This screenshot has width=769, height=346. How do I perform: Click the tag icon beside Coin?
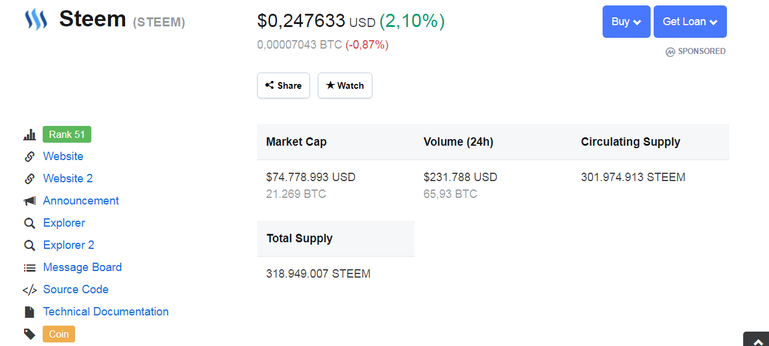[29, 334]
